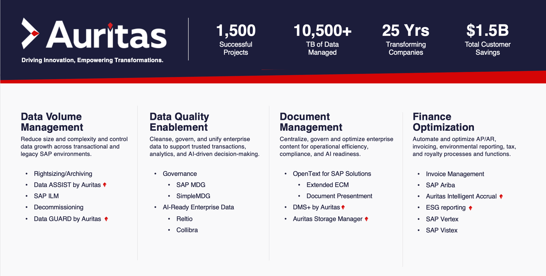This screenshot has width=546, height=276.
Task: Click the 'Auritas Storage Manager' text
Action: (328, 219)
